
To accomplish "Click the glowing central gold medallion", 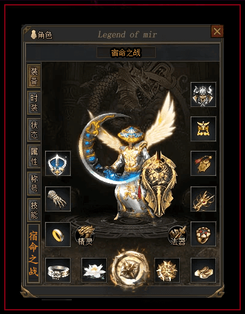I will [x=130, y=269].
